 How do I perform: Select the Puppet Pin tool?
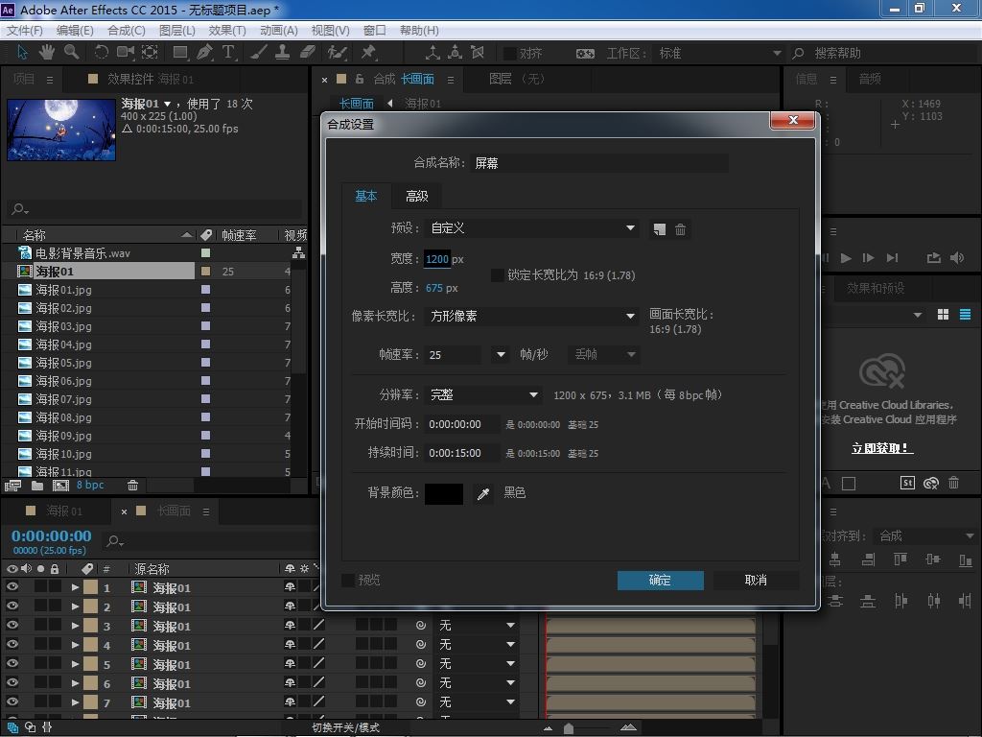pyautogui.click(x=368, y=52)
